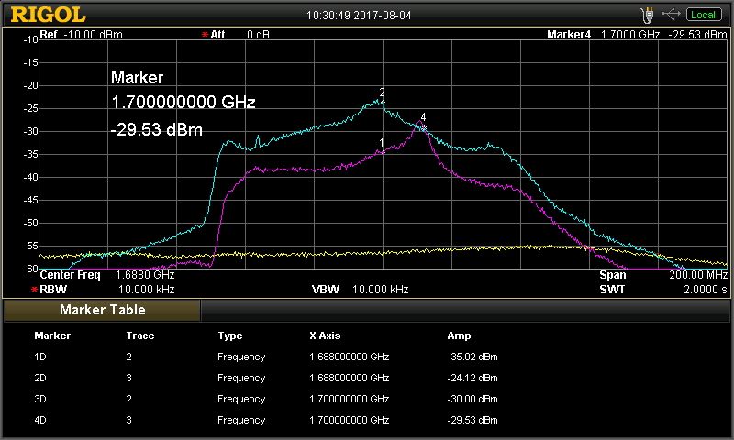Screen dimensions: 734x440
Task: Click the Span 200.00 MHz field
Action: (x=662, y=274)
